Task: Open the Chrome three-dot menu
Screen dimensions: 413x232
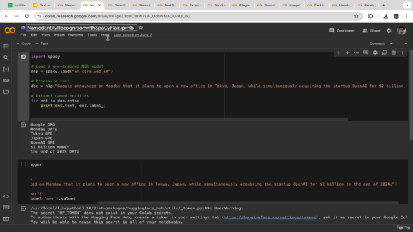Action: pos(407,16)
